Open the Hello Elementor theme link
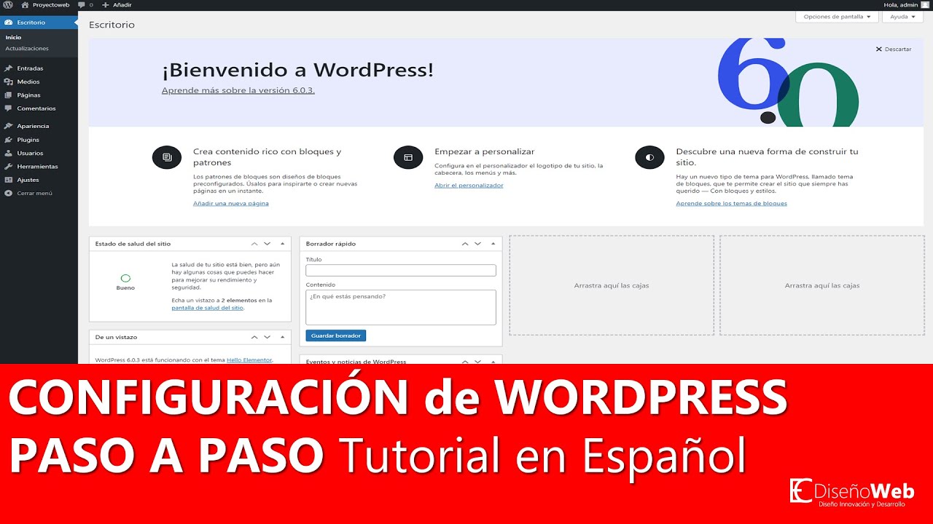Screen dimensions: 933x524 (x=249, y=360)
